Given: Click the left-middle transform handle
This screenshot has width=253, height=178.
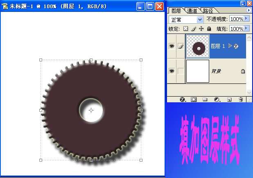Looking at the screenshot, I should pyautogui.click(x=41, y=110).
